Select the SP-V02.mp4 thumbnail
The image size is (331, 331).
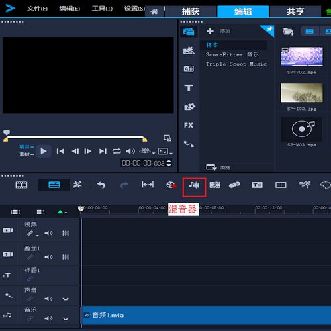301,56
